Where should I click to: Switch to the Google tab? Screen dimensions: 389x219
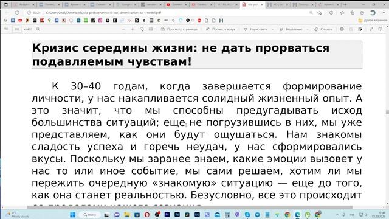coord(126,4)
